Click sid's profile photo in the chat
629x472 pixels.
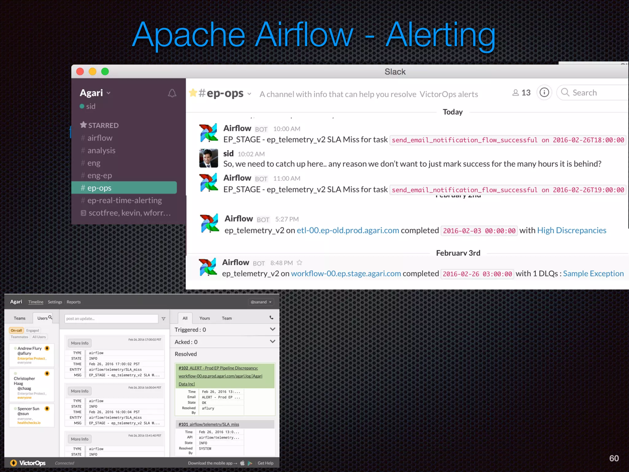[x=209, y=158]
